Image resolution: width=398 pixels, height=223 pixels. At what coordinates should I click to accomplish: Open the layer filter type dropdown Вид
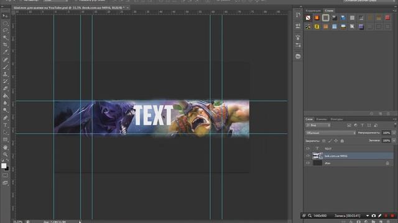point(318,125)
